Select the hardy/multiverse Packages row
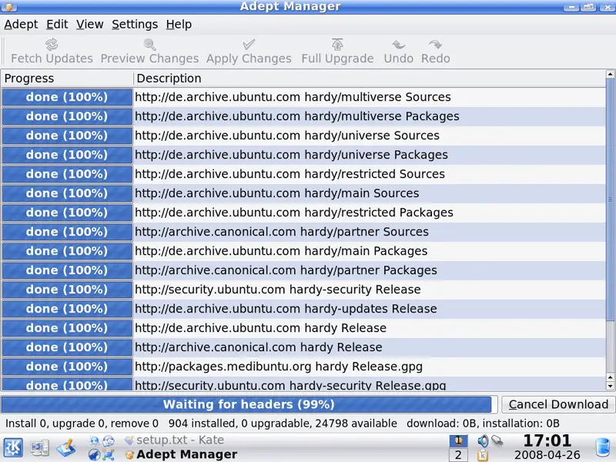 303,116
